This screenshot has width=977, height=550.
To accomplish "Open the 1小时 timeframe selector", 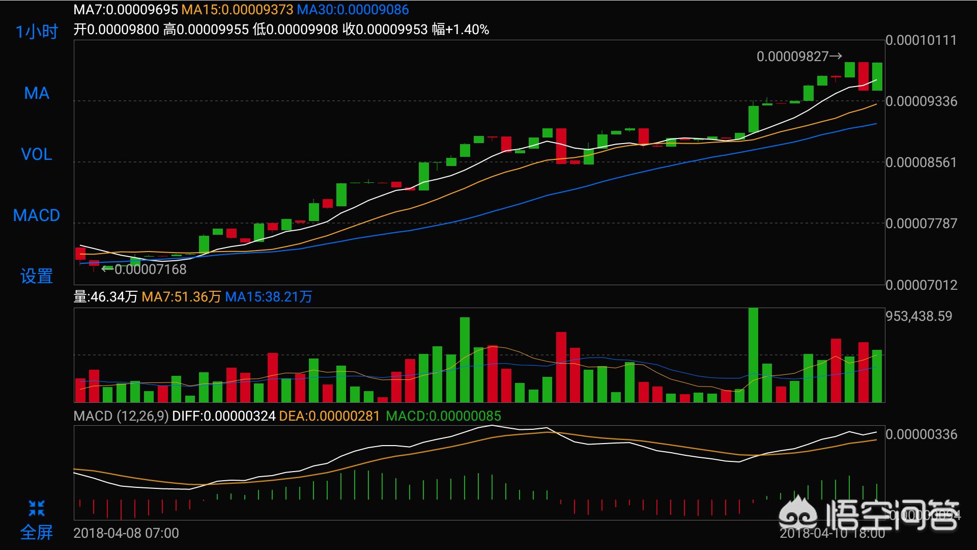I will point(37,32).
